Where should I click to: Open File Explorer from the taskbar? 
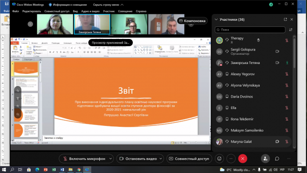coord(71,170)
